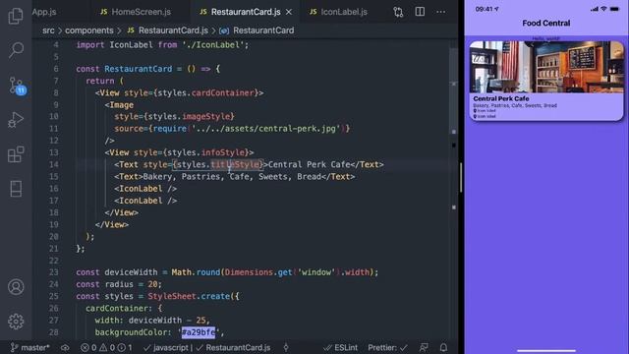
Task: Click line number 14 in the gutter
Action: click(54, 164)
